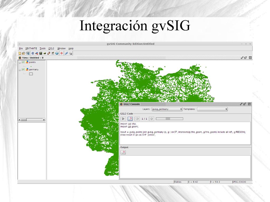Close the View Untitled window
The height and width of the screenshot is (202, 270).
(250, 58)
